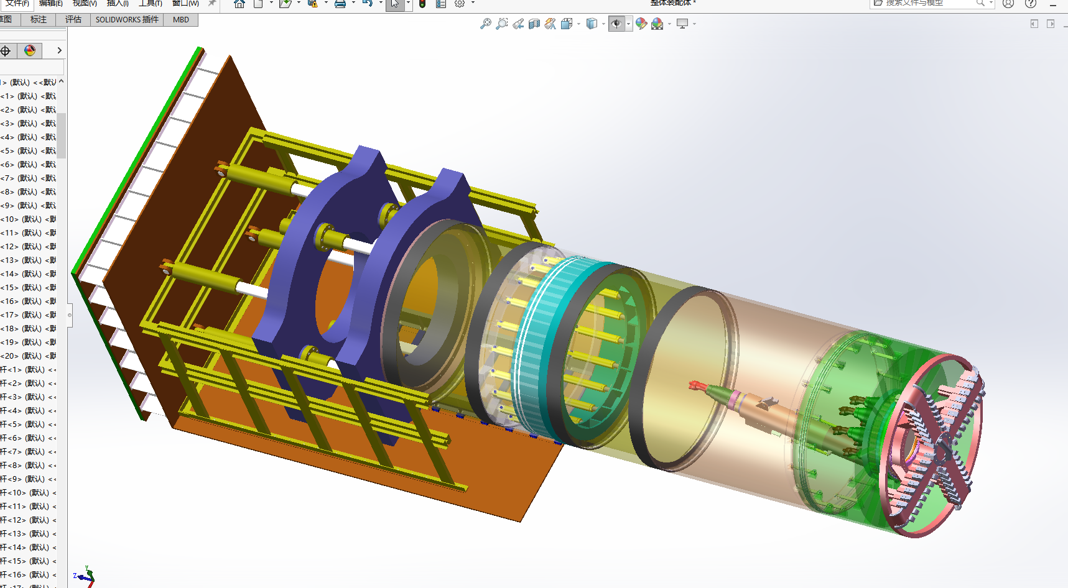This screenshot has height=588, width=1068.
Task: Select tree item <5> (默认)
Action: click(x=29, y=151)
